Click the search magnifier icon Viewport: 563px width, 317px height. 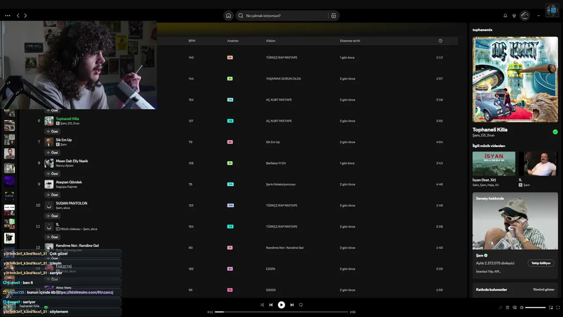tap(241, 16)
